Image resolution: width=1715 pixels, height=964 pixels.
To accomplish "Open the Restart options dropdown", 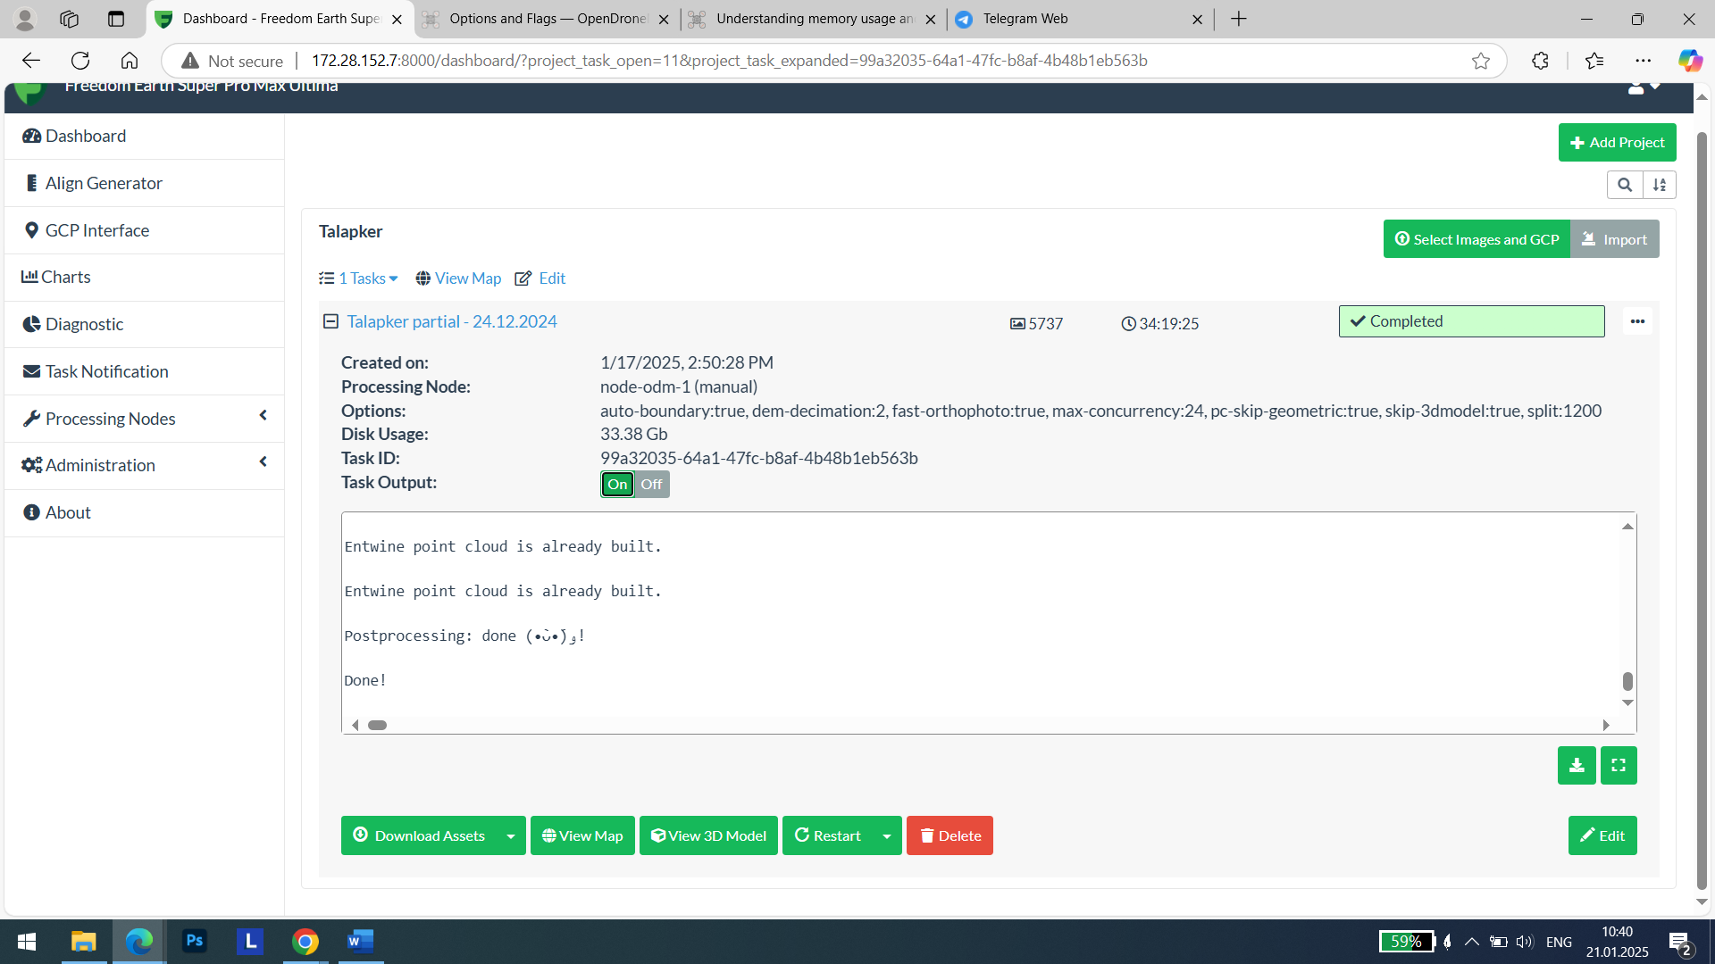I will (886, 835).
